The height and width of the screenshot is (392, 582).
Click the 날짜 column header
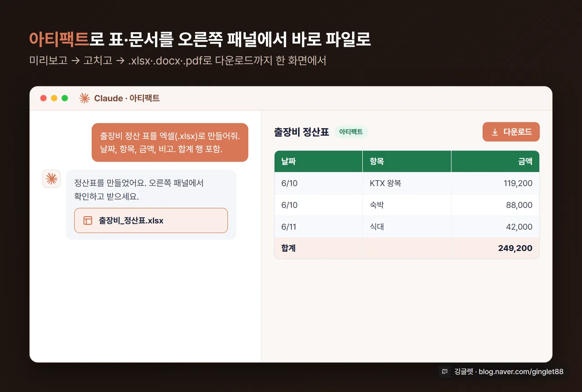318,161
